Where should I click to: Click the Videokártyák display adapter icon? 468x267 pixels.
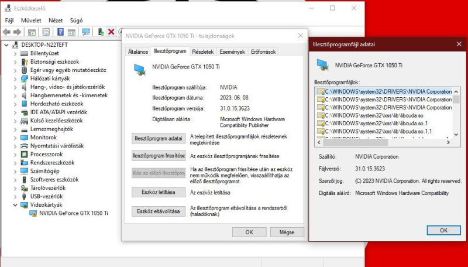pyautogui.click(x=24, y=205)
